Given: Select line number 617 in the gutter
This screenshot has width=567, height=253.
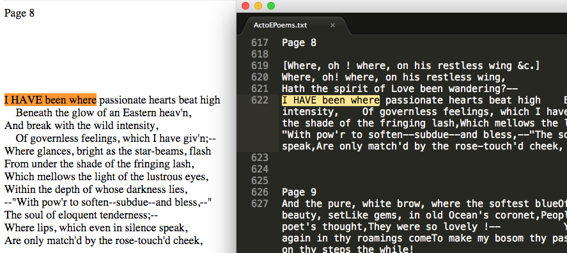Looking at the screenshot, I should (260, 43).
